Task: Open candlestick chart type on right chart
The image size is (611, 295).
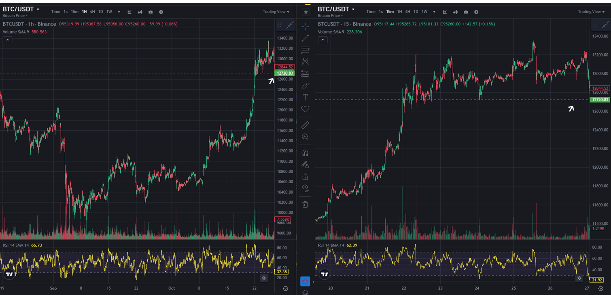Action: (455, 12)
